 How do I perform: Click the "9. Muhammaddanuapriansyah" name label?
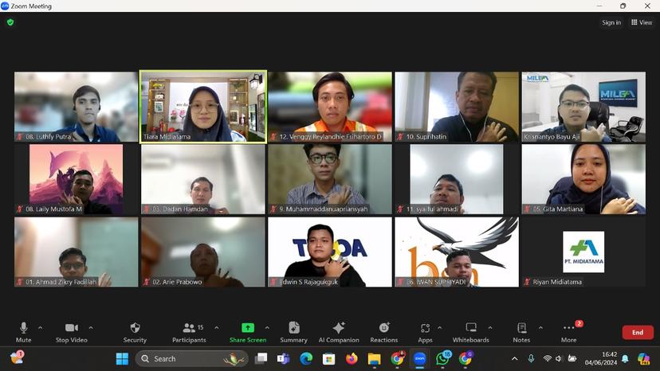tap(324, 209)
